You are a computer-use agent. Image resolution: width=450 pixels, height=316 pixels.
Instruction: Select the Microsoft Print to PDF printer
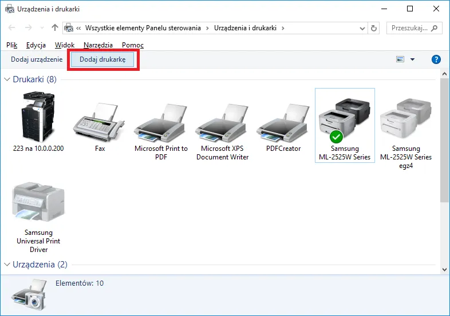point(161,123)
